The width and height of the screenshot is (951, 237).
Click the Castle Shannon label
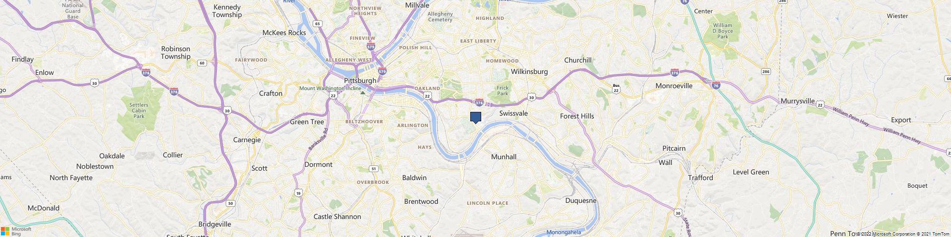[337, 217]
